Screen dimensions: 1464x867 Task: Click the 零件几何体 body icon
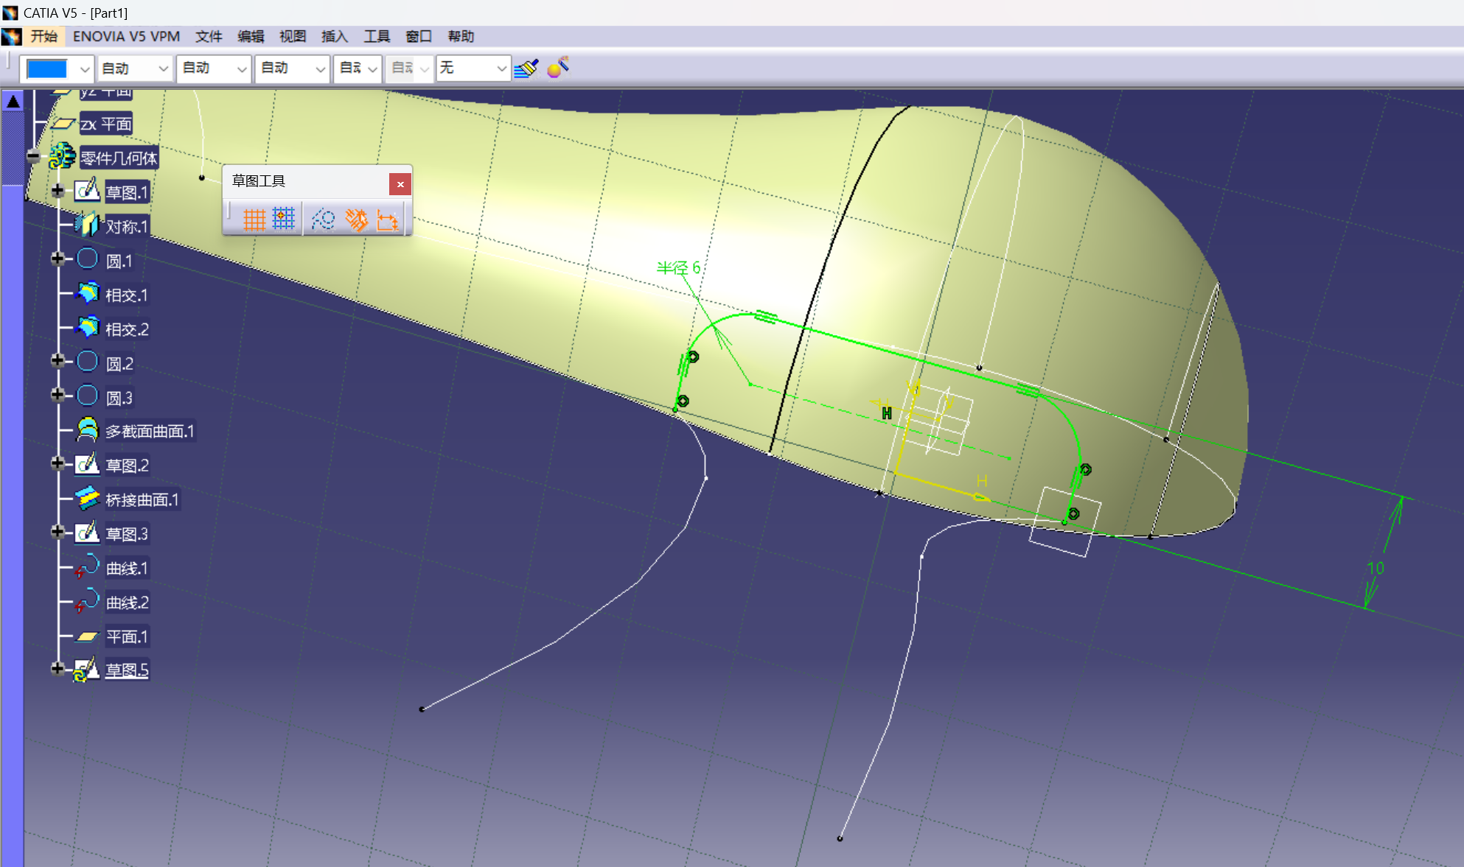tap(63, 156)
